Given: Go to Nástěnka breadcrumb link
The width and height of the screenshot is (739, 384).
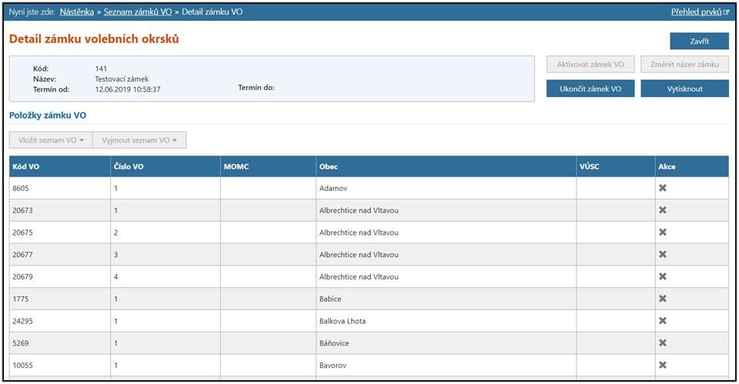Looking at the screenshot, I should click(x=77, y=12).
